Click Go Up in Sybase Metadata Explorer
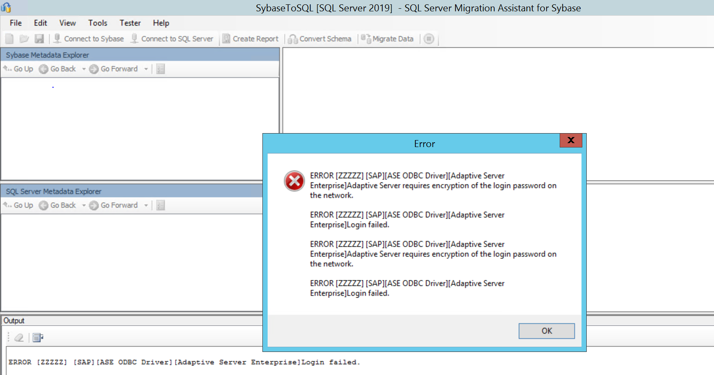 (18, 69)
